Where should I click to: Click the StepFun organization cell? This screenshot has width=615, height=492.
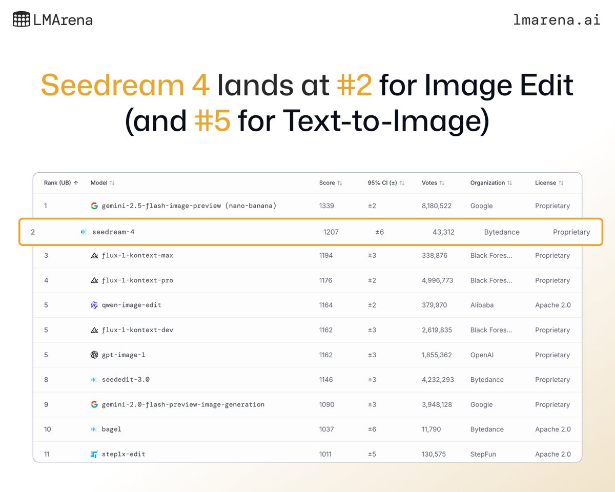coord(483,454)
